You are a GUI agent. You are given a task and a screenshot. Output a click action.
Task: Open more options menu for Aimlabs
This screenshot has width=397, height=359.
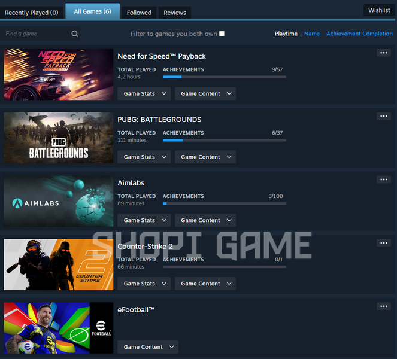tap(384, 180)
